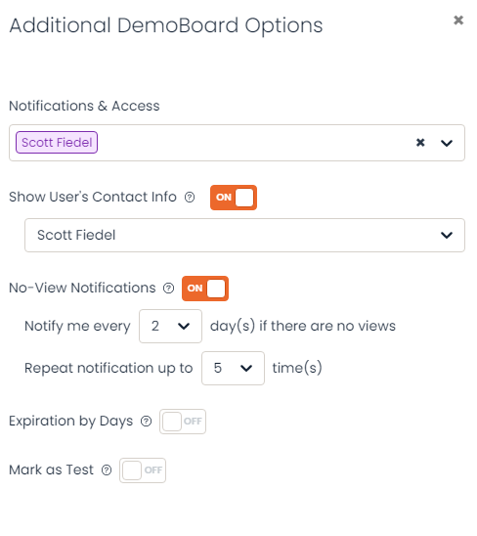Close the Additional DemoBoard Options dialog
The width and height of the screenshot is (477, 536).
pos(458,21)
